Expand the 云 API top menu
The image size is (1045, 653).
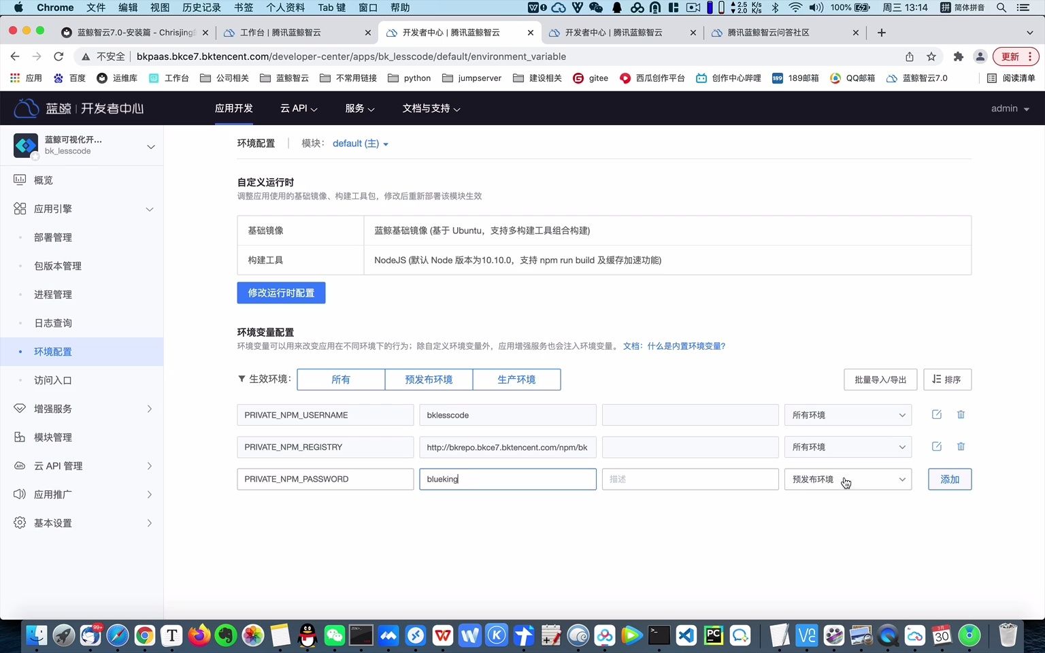pyautogui.click(x=299, y=108)
